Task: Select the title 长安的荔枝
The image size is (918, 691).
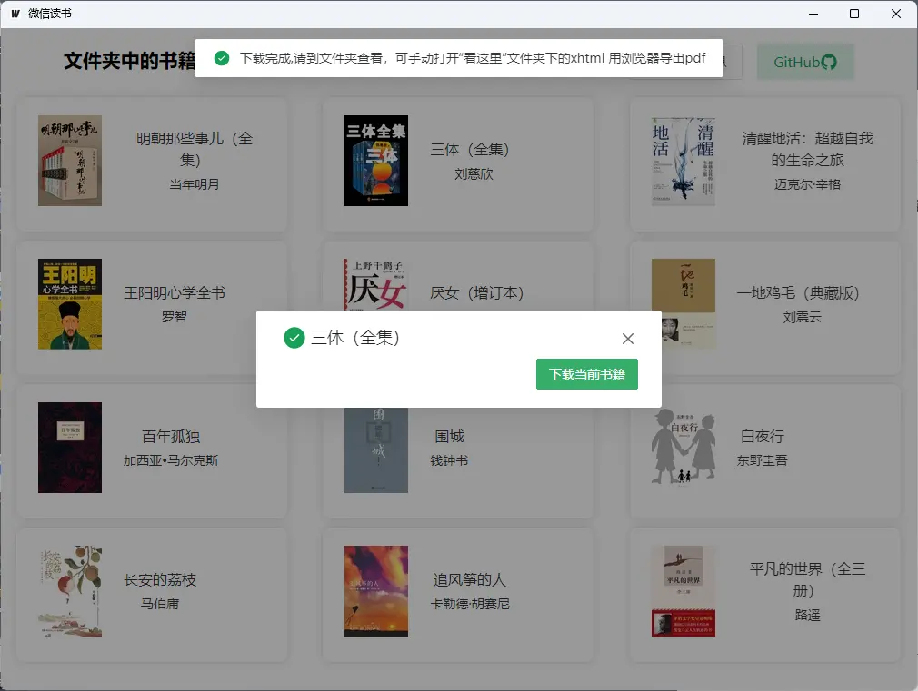Action: tap(160, 580)
